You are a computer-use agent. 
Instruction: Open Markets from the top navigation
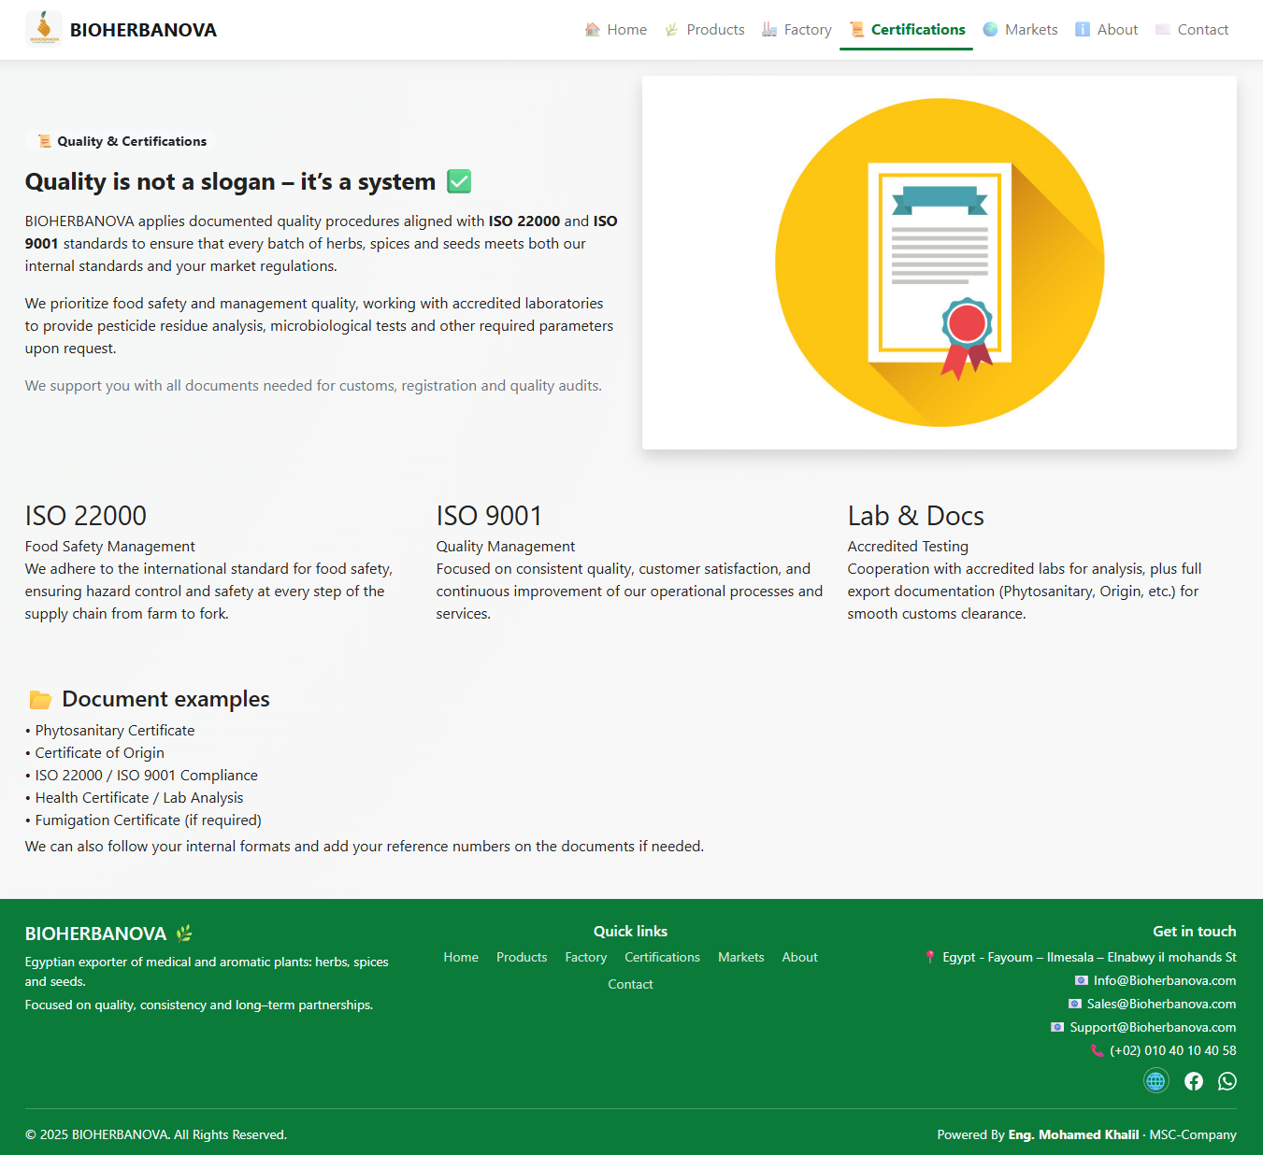(1021, 30)
